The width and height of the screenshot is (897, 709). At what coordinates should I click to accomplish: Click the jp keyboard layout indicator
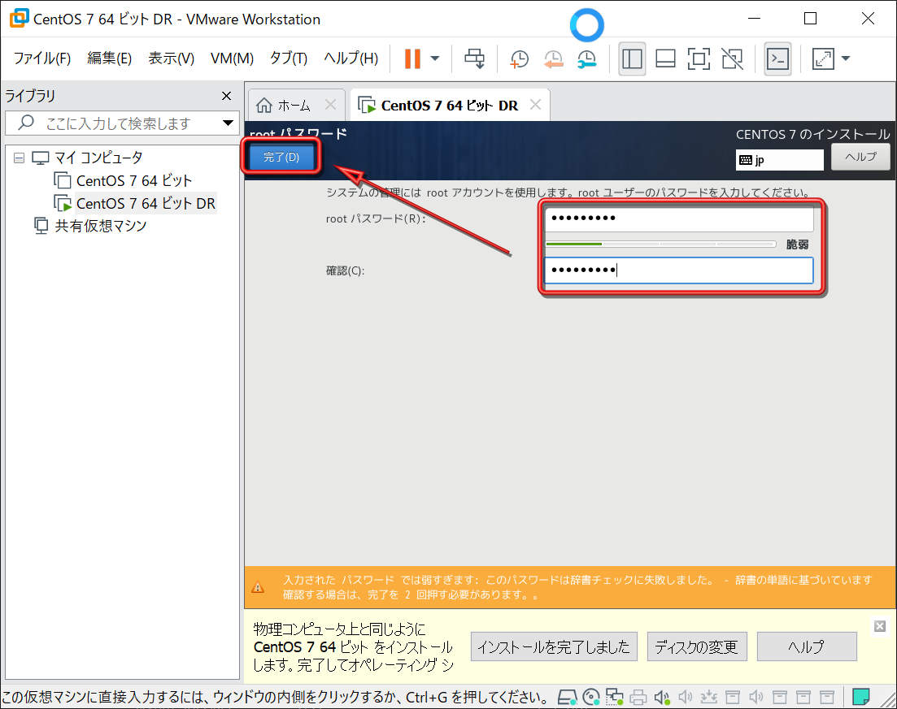[779, 160]
